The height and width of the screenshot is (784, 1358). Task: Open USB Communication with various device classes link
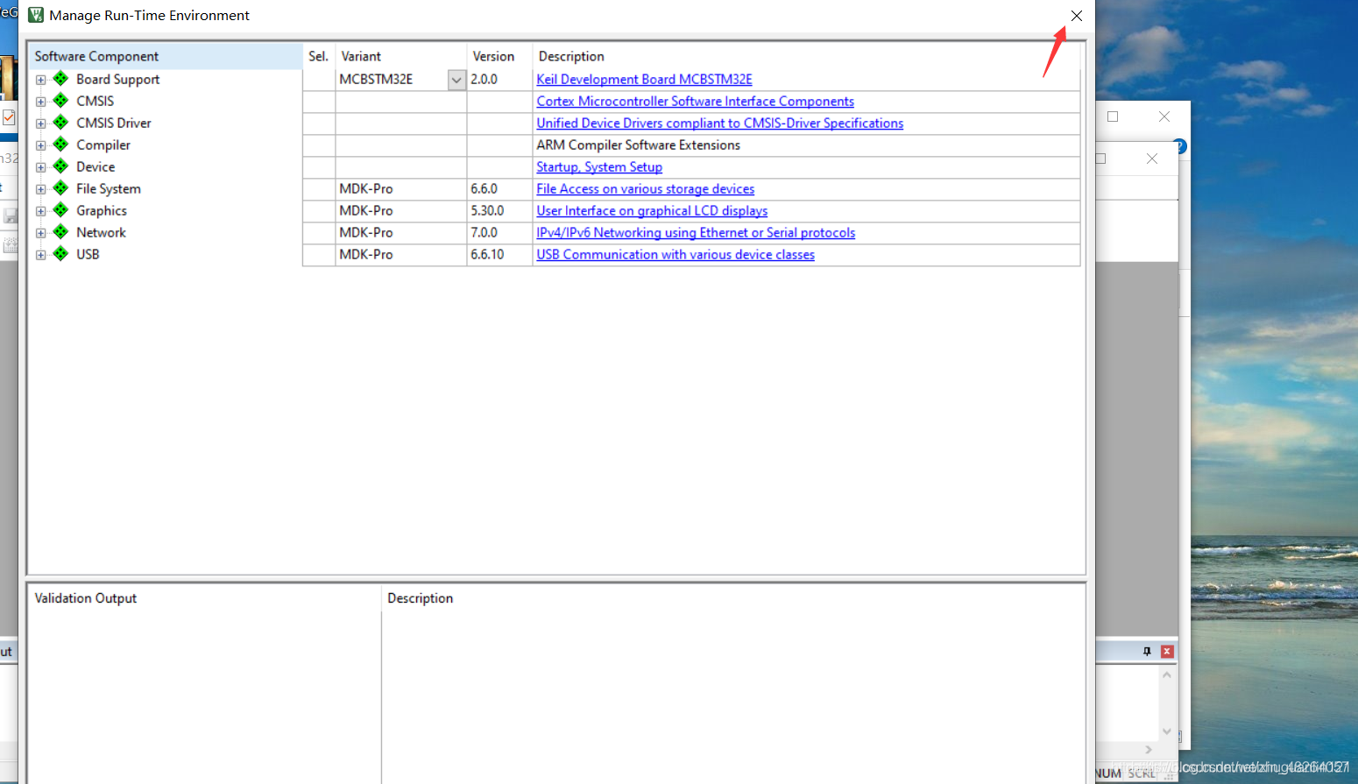(x=675, y=254)
